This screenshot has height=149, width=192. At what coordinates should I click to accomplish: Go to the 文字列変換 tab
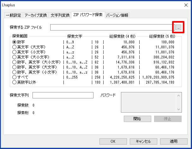(x=60, y=15)
